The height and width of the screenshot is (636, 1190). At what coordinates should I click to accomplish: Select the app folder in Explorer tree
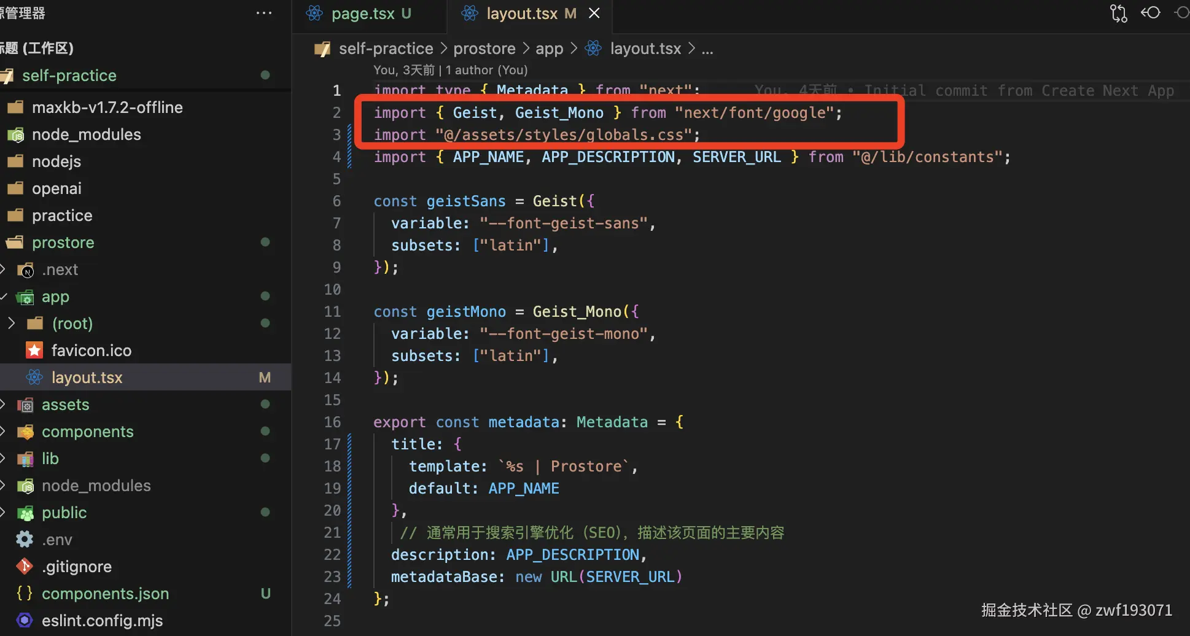pyautogui.click(x=146, y=297)
